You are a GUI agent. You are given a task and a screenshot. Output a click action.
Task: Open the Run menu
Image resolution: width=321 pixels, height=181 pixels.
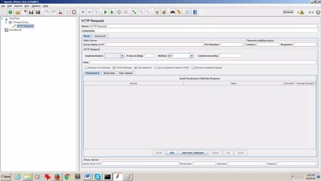tap(27, 6)
